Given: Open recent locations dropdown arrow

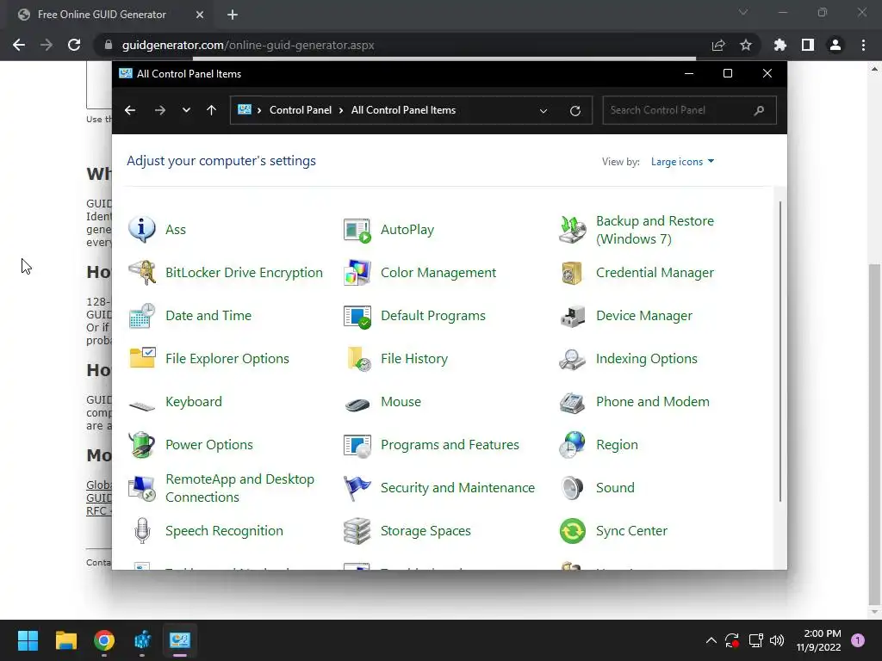Looking at the screenshot, I should point(186,110).
